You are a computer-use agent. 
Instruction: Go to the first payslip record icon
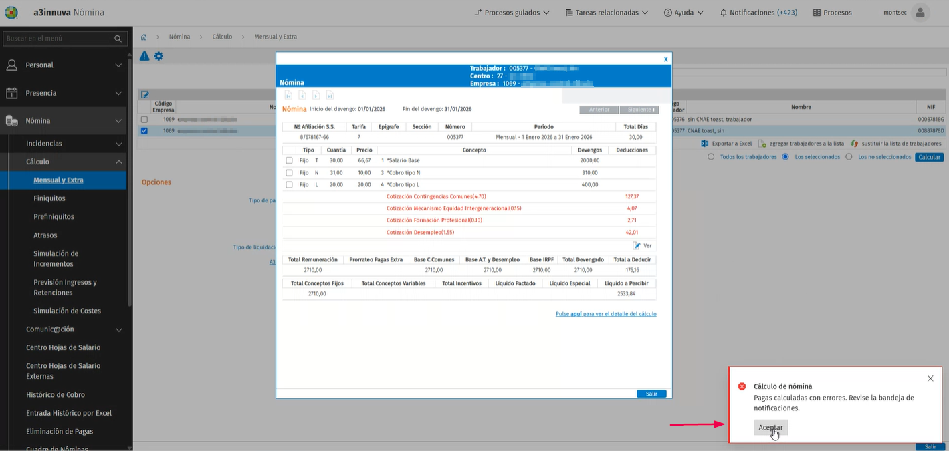click(x=288, y=96)
